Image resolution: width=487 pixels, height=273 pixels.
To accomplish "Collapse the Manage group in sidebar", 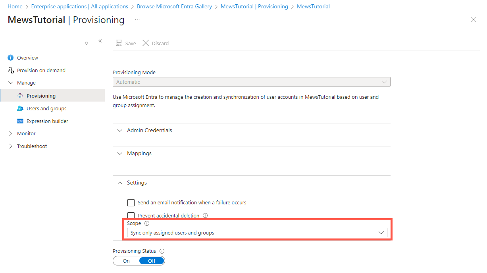I will click(11, 83).
